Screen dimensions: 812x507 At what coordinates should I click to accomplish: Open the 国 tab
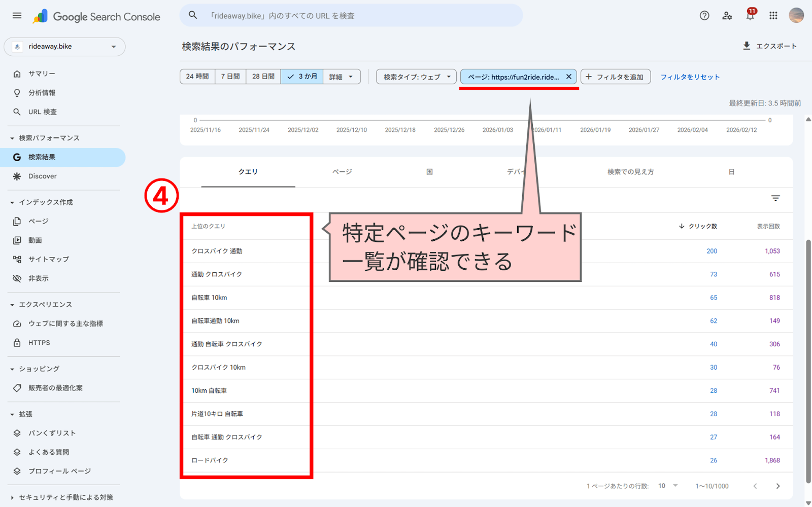[x=429, y=171]
